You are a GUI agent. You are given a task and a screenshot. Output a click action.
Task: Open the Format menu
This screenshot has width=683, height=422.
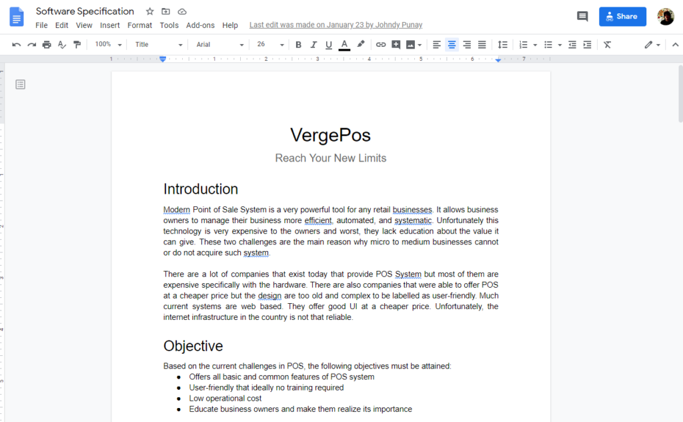tap(139, 25)
